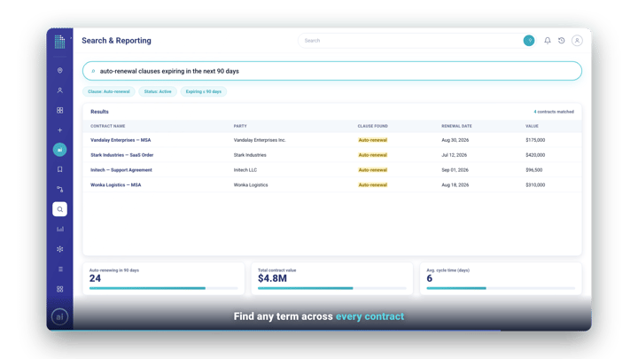
Task: Click the Status: Active filter chip
Action: coord(158,91)
